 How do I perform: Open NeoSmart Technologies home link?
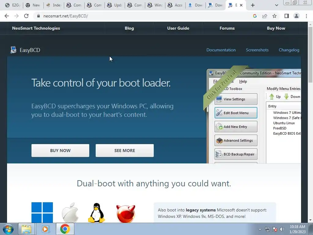36,28
